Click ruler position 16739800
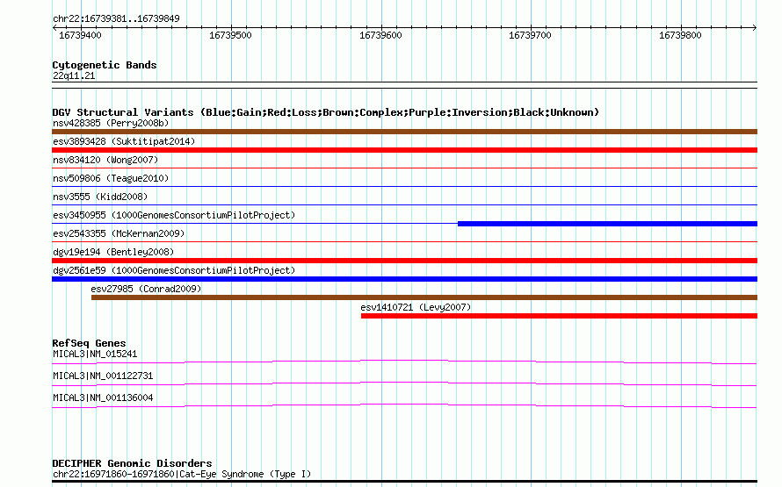This screenshot has height=487, width=782. pos(680,35)
